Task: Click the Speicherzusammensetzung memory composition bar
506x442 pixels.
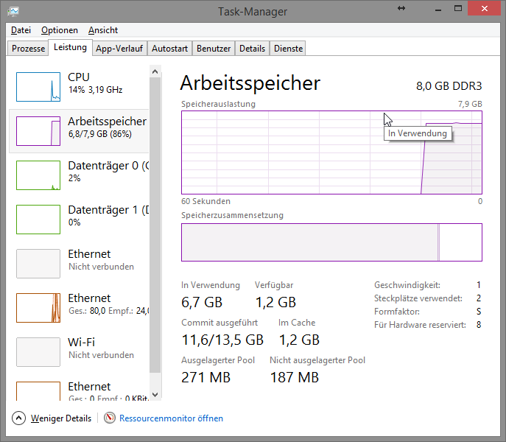Action: (x=331, y=242)
